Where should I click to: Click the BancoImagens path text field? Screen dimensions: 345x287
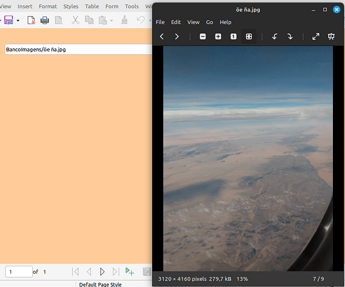pyautogui.click(x=78, y=49)
